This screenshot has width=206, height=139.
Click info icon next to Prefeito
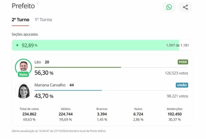pos(38,3)
